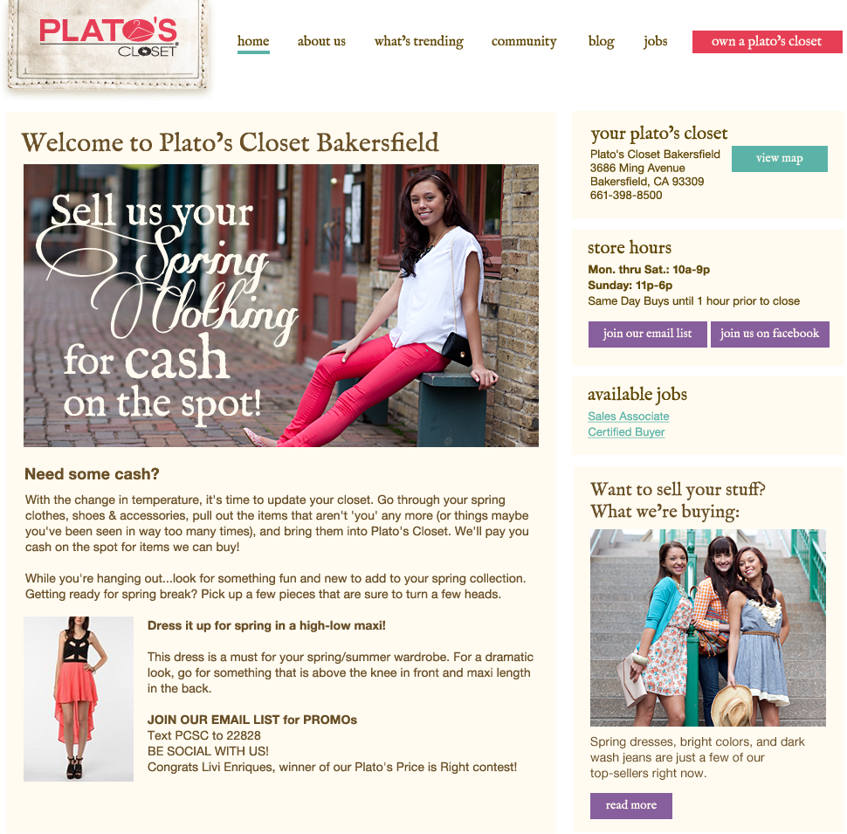Click the three girls on stairs photo
The width and height of the screenshot is (847, 834).
click(x=707, y=628)
